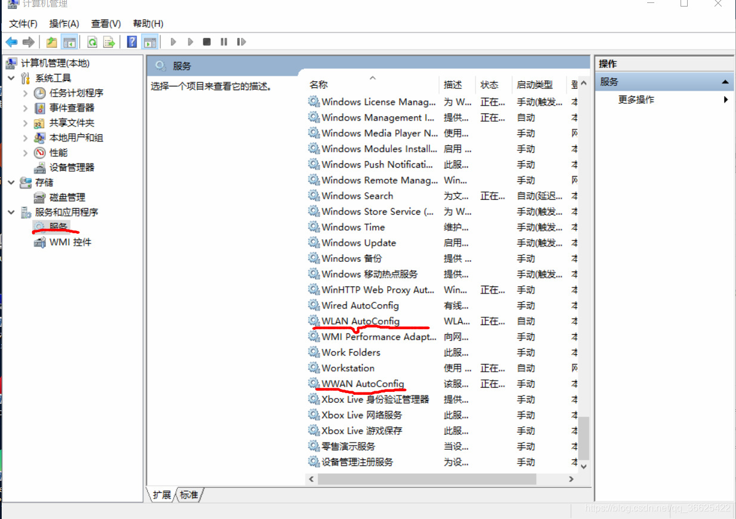736x519 pixels.
Task: Click the gray Forward arrow in toolbar
Action: pos(28,42)
